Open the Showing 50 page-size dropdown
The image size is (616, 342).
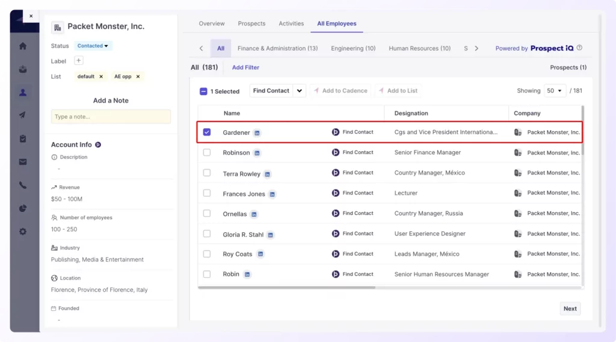(x=555, y=91)
